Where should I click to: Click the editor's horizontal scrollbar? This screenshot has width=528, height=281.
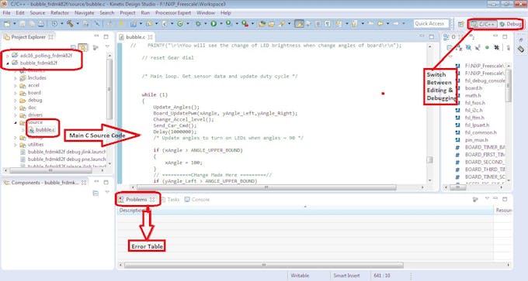[266, 187]
